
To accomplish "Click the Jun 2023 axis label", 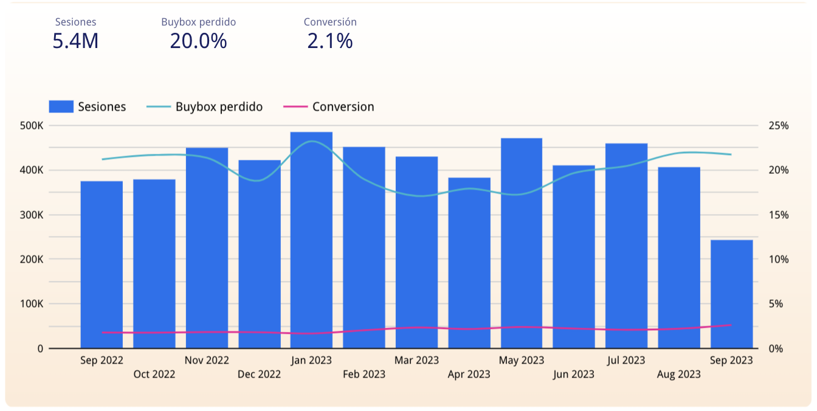I will point(574,374).
